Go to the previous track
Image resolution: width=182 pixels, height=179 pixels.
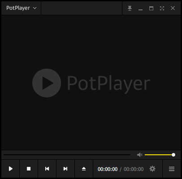click(47, 169)
